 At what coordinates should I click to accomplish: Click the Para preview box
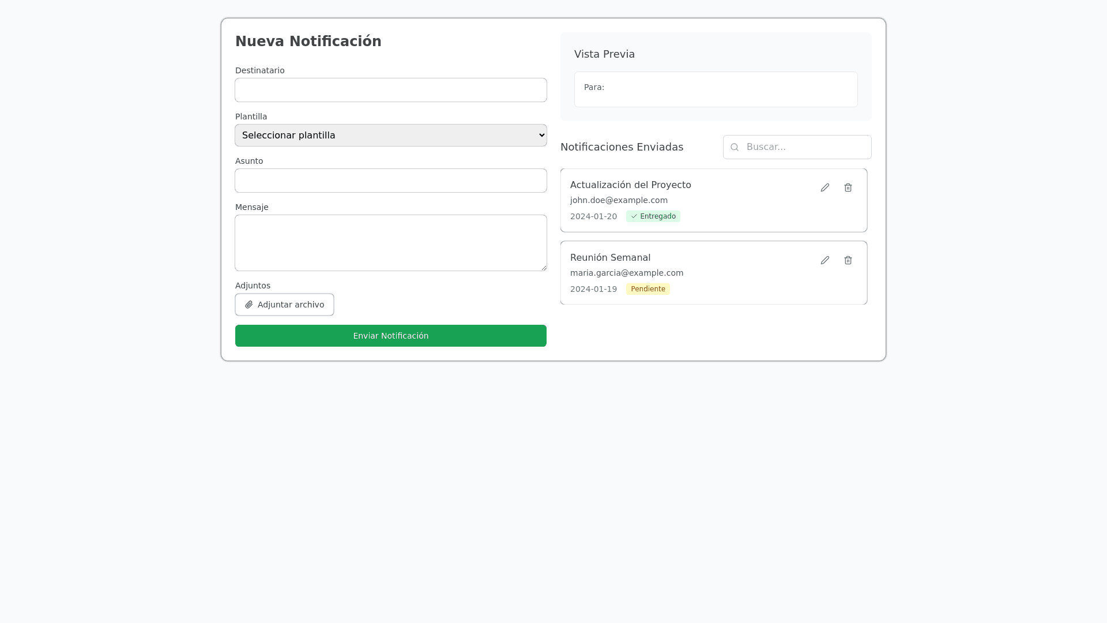[716, 89]
